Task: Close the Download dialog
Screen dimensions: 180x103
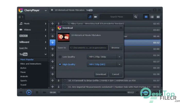Action: tap(121, 28)
